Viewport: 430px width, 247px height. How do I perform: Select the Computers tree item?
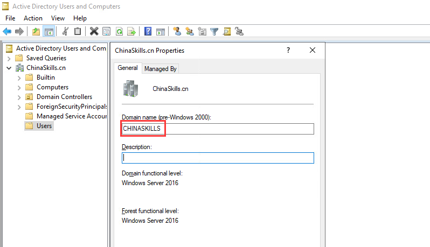53,87
